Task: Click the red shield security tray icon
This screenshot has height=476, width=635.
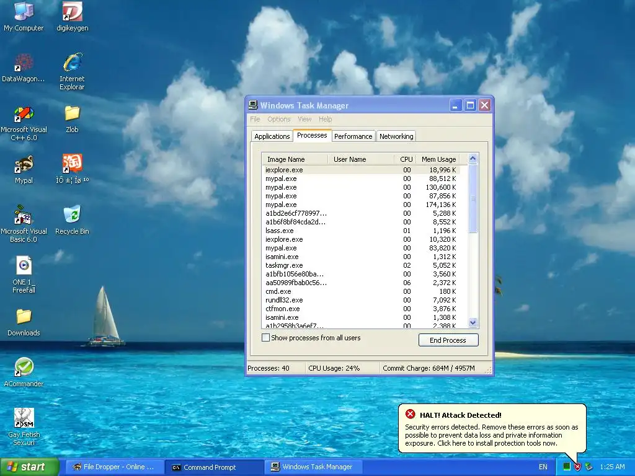Action: [577, 467]
